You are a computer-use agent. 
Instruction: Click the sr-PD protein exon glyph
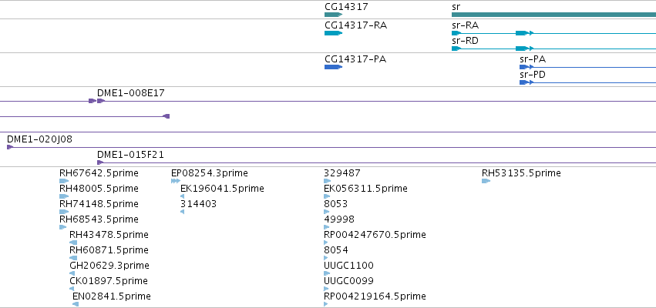pos(524,82)
